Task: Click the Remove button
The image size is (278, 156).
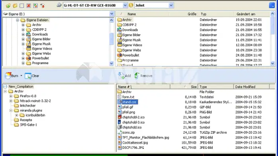Action: pyautogui.click(x=143, y=76)
